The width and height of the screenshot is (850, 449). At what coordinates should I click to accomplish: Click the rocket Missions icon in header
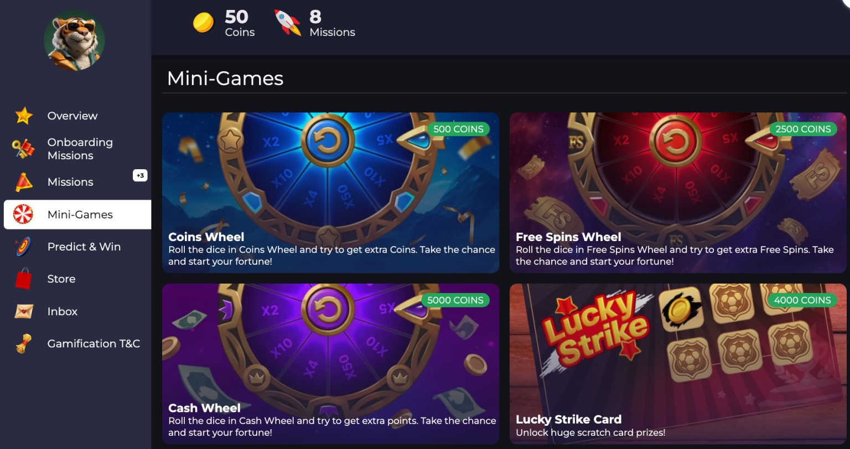pyautogui.click(x=288, y=23)
